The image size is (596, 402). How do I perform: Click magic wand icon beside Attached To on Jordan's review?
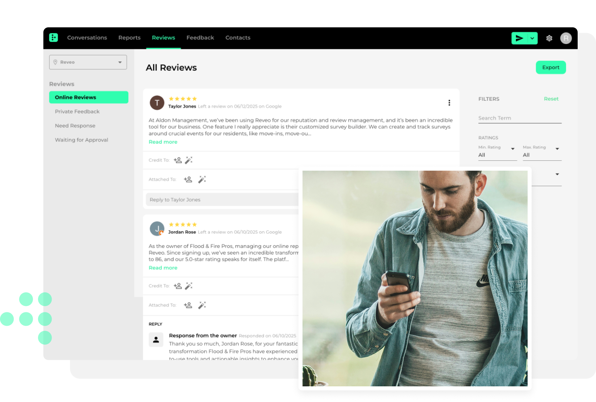pos(202,305)
